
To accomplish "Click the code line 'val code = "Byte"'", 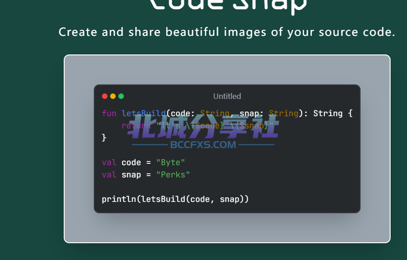I will click(143, 162).
